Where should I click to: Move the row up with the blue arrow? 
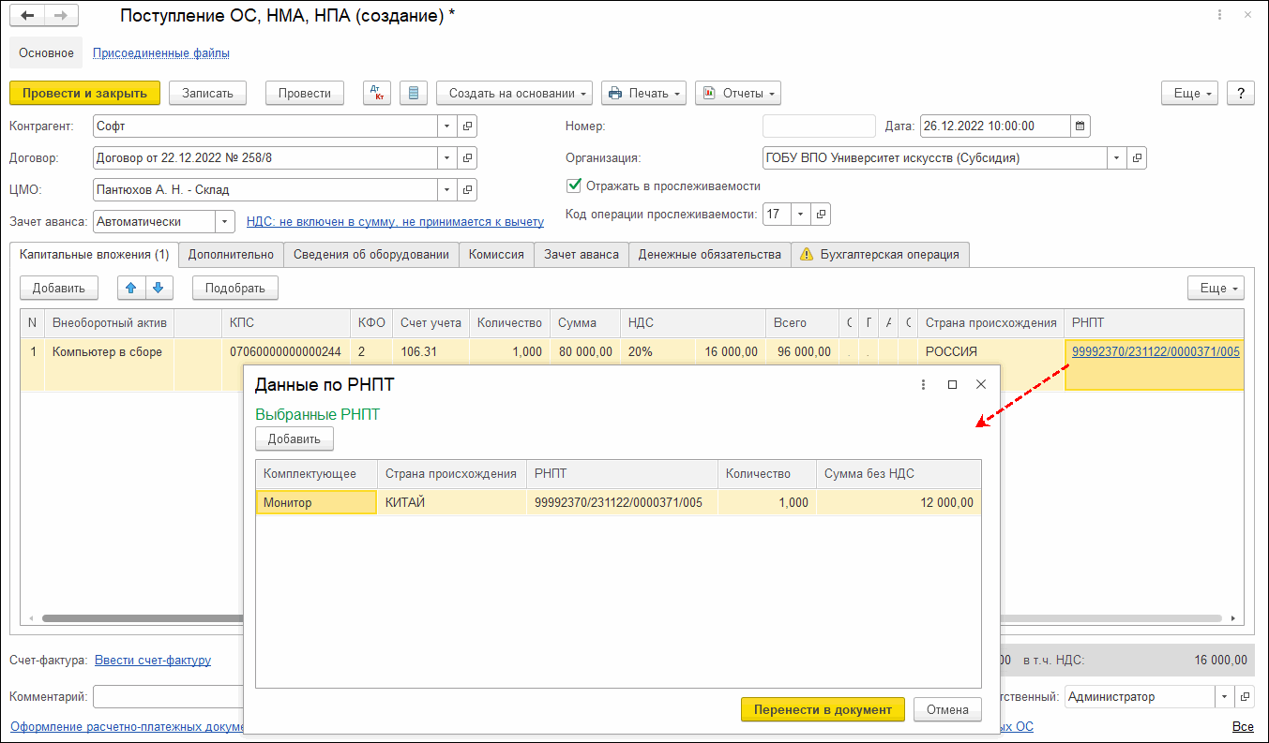coord(130,288)
